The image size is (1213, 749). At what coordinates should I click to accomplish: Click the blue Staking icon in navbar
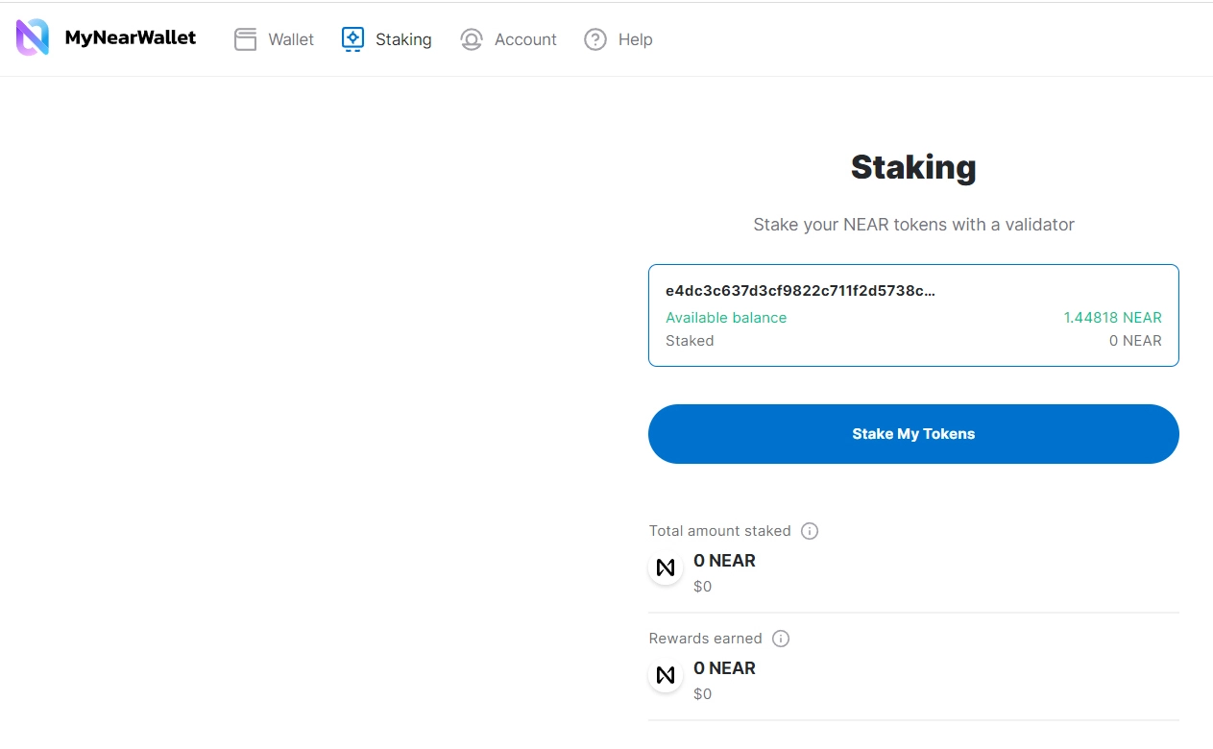pos(352,38)
